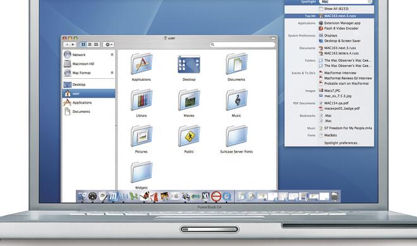Viewport: 417px width, 246px height.
Task: Select Network in the Finder sidebar
Action: pos(88,55)
